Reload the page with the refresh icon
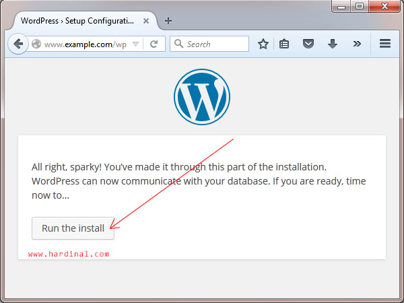 154,44
